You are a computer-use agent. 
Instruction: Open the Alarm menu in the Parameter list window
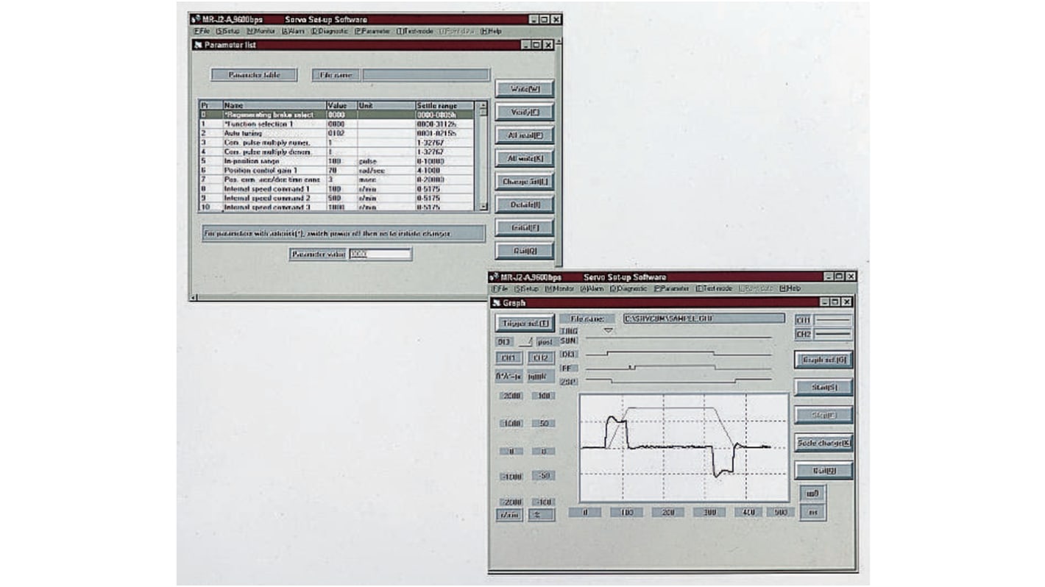(x=293, y=32)
